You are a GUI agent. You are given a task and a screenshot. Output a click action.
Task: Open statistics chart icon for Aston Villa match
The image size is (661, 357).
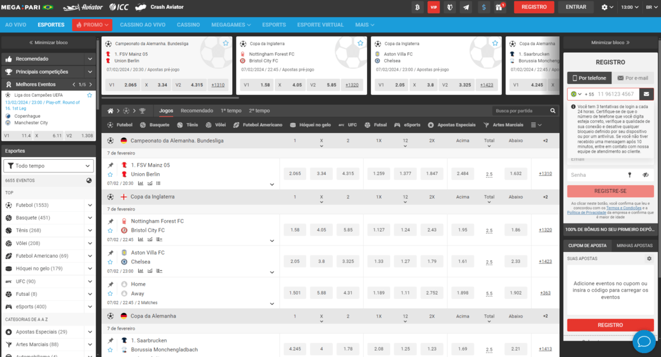pos(141,271)
